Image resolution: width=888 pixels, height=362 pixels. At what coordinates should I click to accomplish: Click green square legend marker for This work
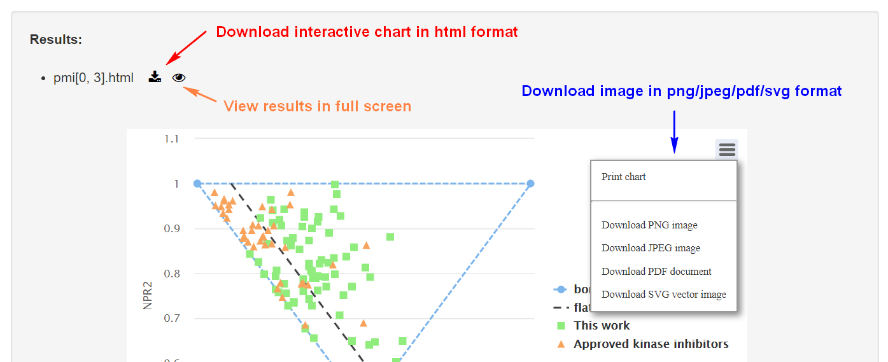click(561, 326)
